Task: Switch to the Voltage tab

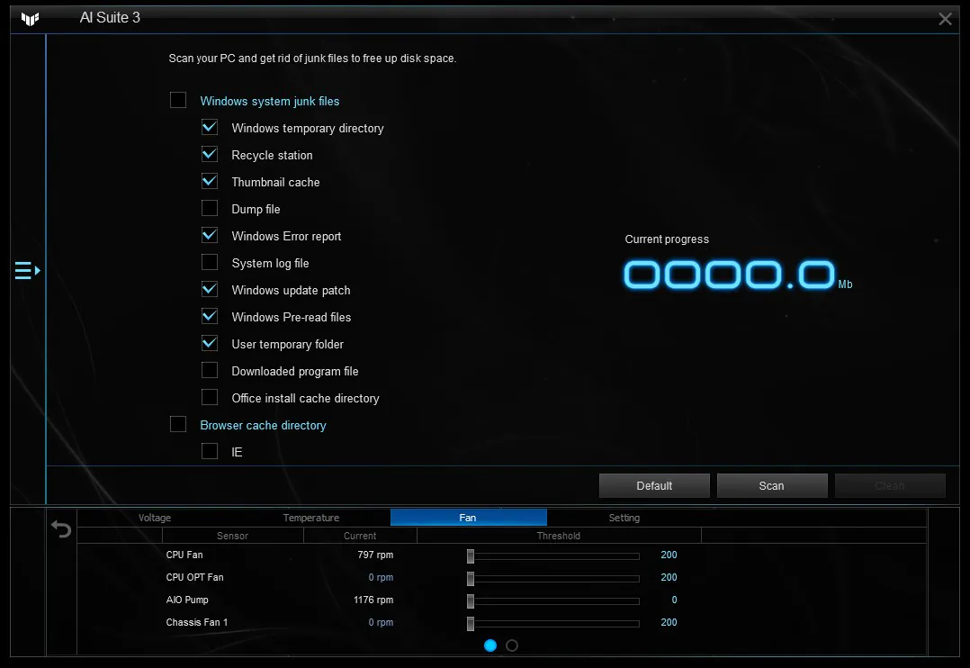Action: pyautogui.click(x=155, y=518)
